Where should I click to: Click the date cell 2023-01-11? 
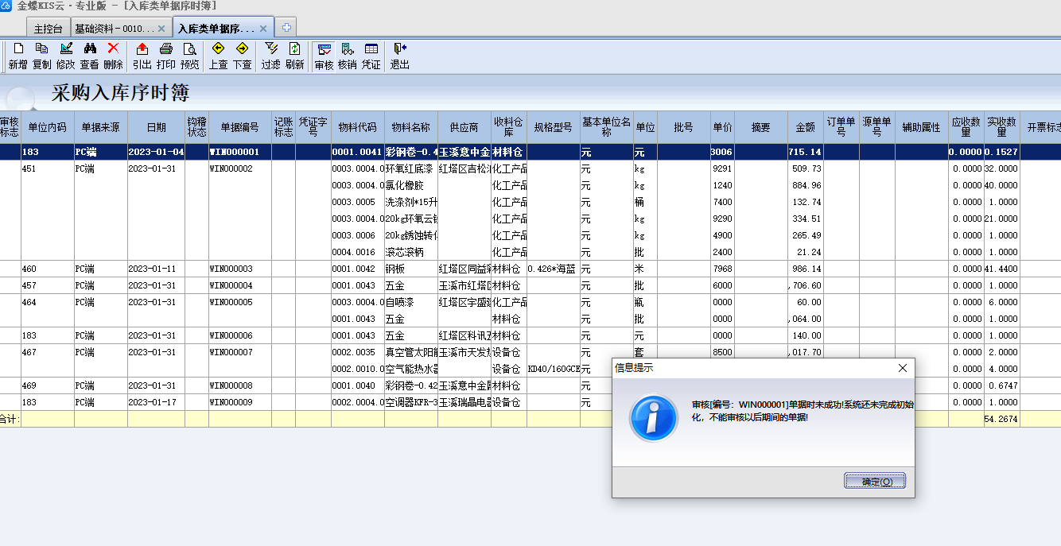pos(157,269)
